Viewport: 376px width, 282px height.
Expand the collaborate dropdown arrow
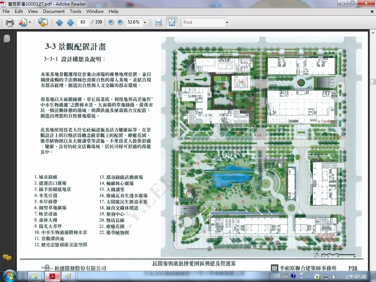pos(30,22)
